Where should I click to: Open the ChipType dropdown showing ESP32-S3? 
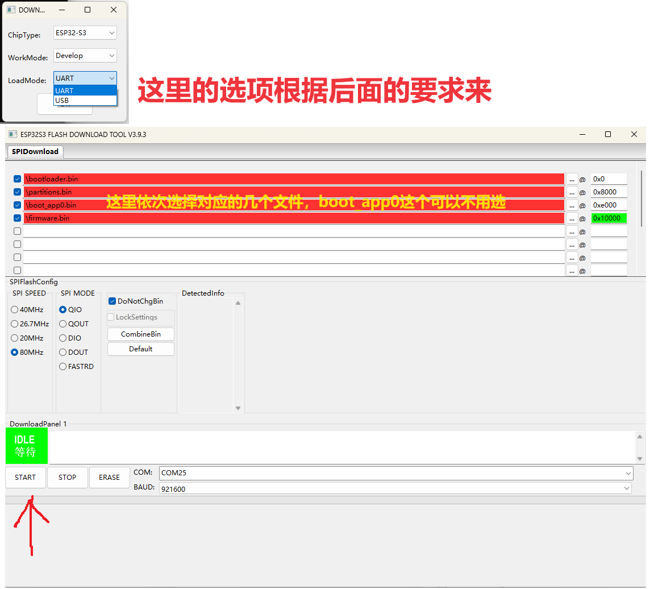[85, 33]
